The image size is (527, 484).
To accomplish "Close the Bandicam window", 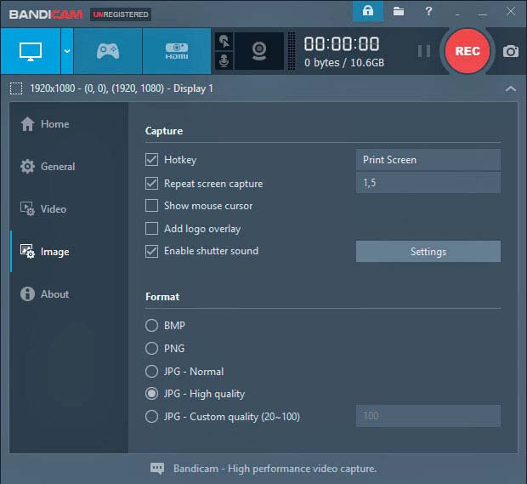I will (x=511, y=11).
